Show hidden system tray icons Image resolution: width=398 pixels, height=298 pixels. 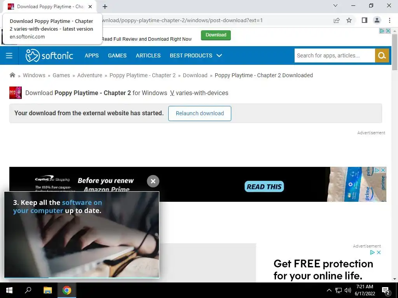point(329,290)
